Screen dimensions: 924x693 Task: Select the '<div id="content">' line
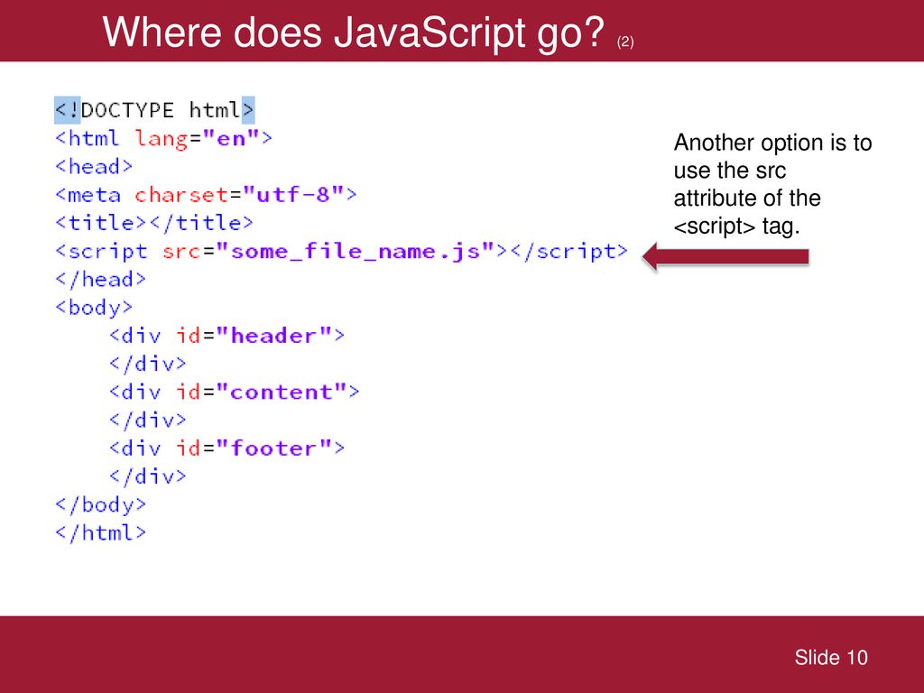pos(234,392)
